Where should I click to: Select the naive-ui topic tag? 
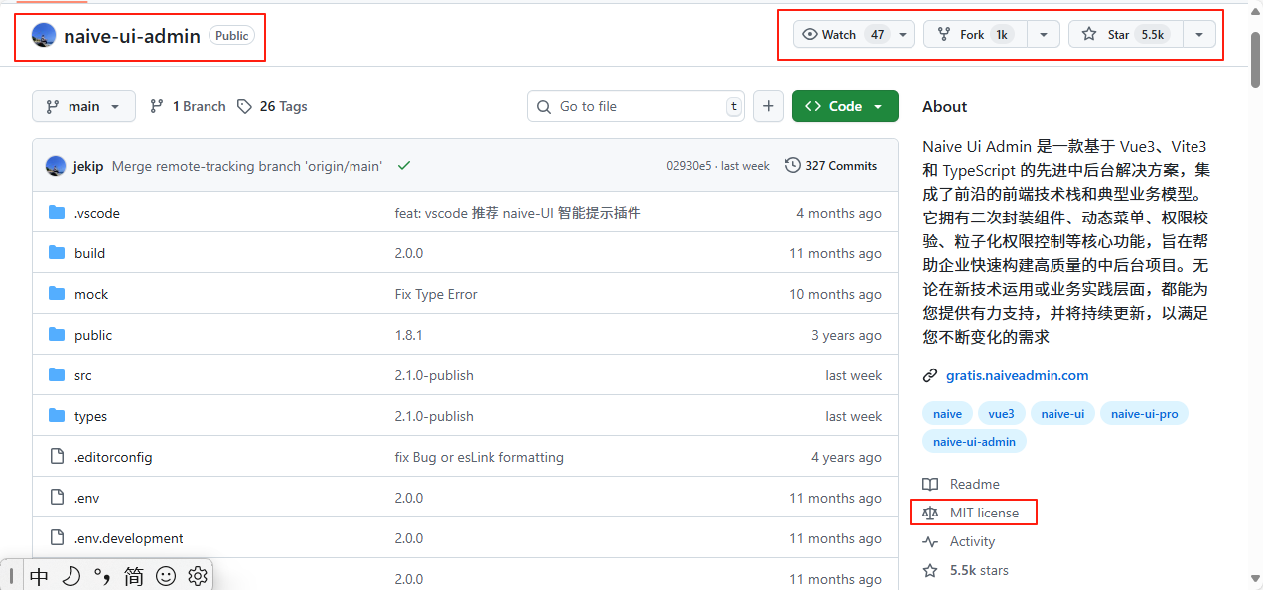tap(1062, 414)
